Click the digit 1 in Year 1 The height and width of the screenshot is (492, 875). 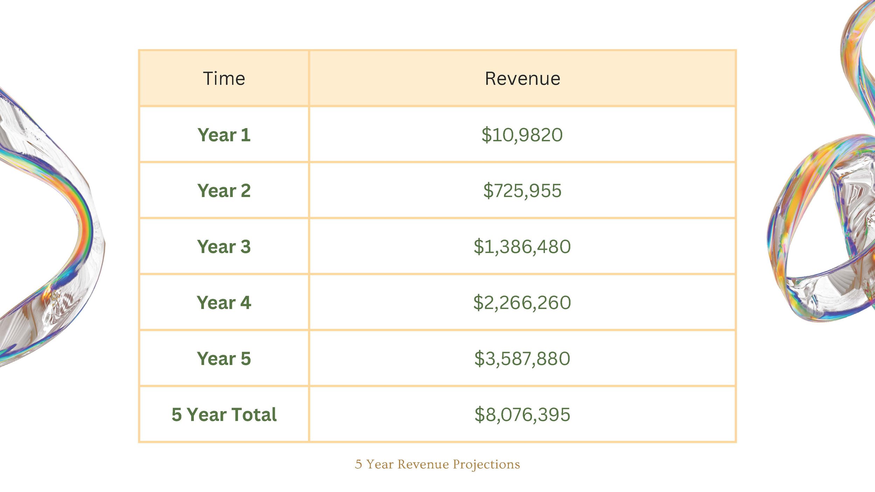tap(246, 135)
